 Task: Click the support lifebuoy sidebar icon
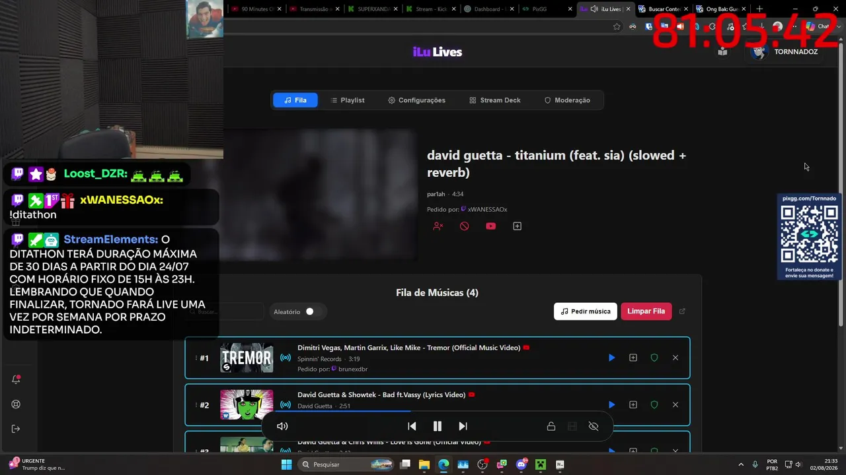click(17, 404)
